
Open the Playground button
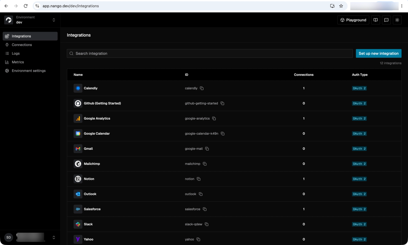pos(353,20)
